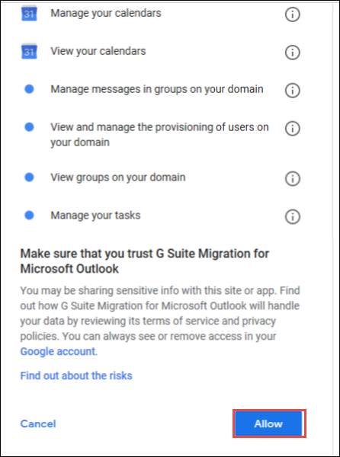Select the View your calendars permission text
Screen dimensions: 340x457
coord(98,51)
